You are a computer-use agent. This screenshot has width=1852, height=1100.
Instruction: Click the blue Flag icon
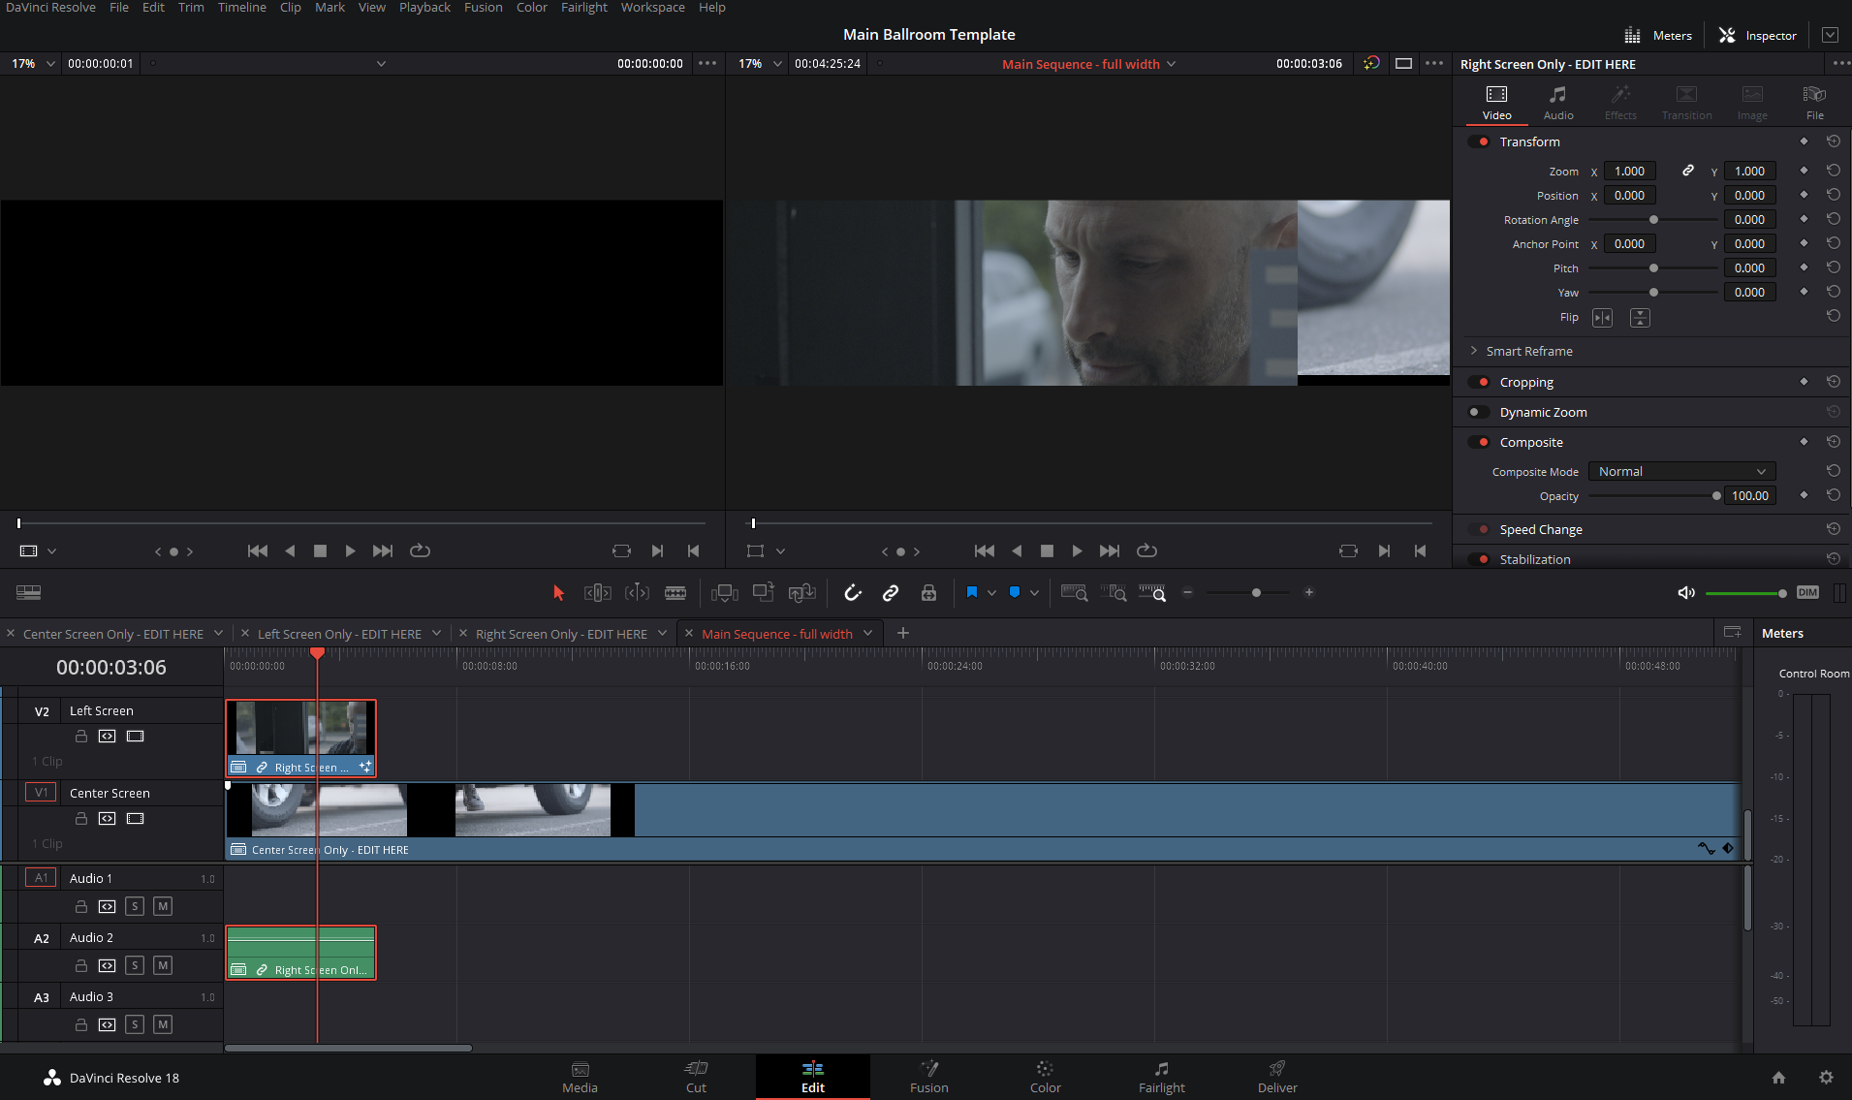[x=972, y=592]
